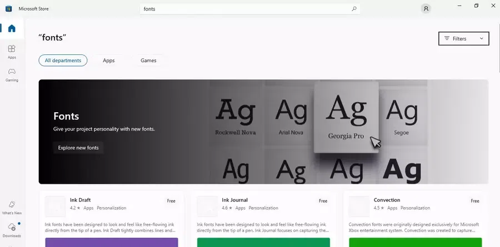Click the Convection app thumbnail icon
Image resolution: width=500 pixels, height=247 pixels.
click(x=359, y=206)
